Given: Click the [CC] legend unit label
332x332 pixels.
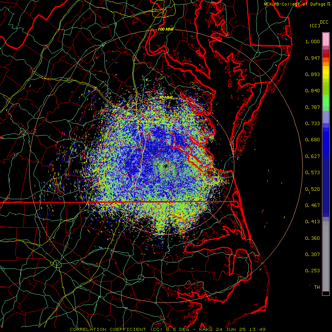Looking at the screenshot, I should 315,25.
